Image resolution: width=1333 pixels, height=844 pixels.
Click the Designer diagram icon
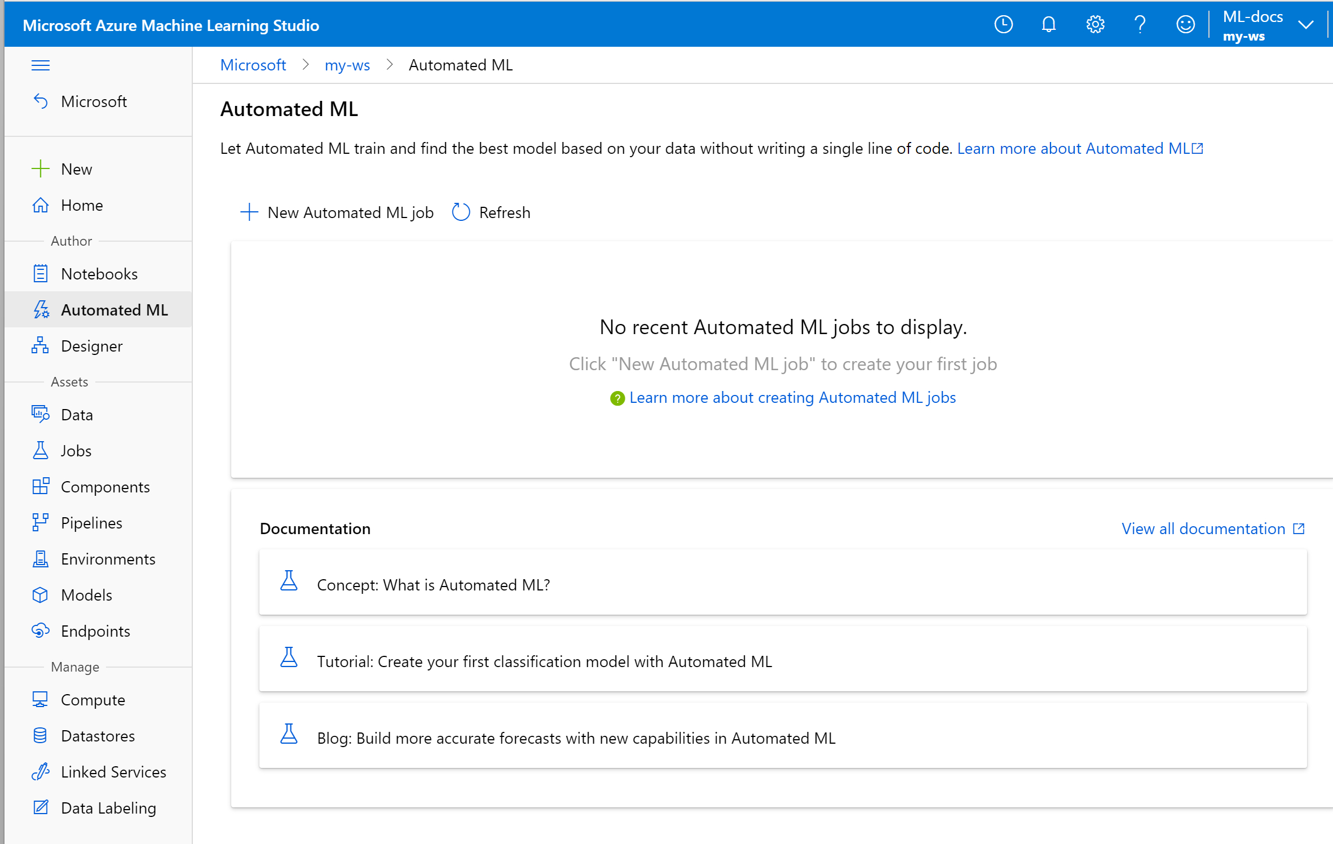pos(41,345)
